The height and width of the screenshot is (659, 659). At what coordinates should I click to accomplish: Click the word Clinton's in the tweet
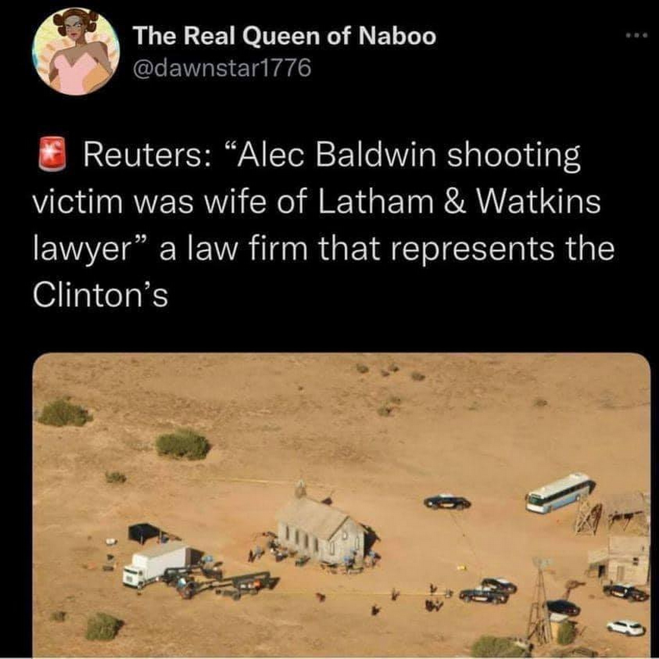pos(100,295)
